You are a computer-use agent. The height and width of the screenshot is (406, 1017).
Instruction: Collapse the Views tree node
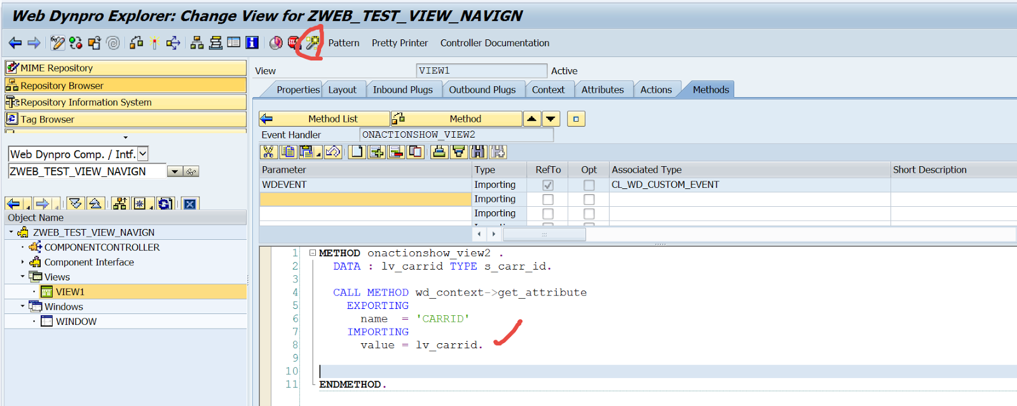(23, 277)
